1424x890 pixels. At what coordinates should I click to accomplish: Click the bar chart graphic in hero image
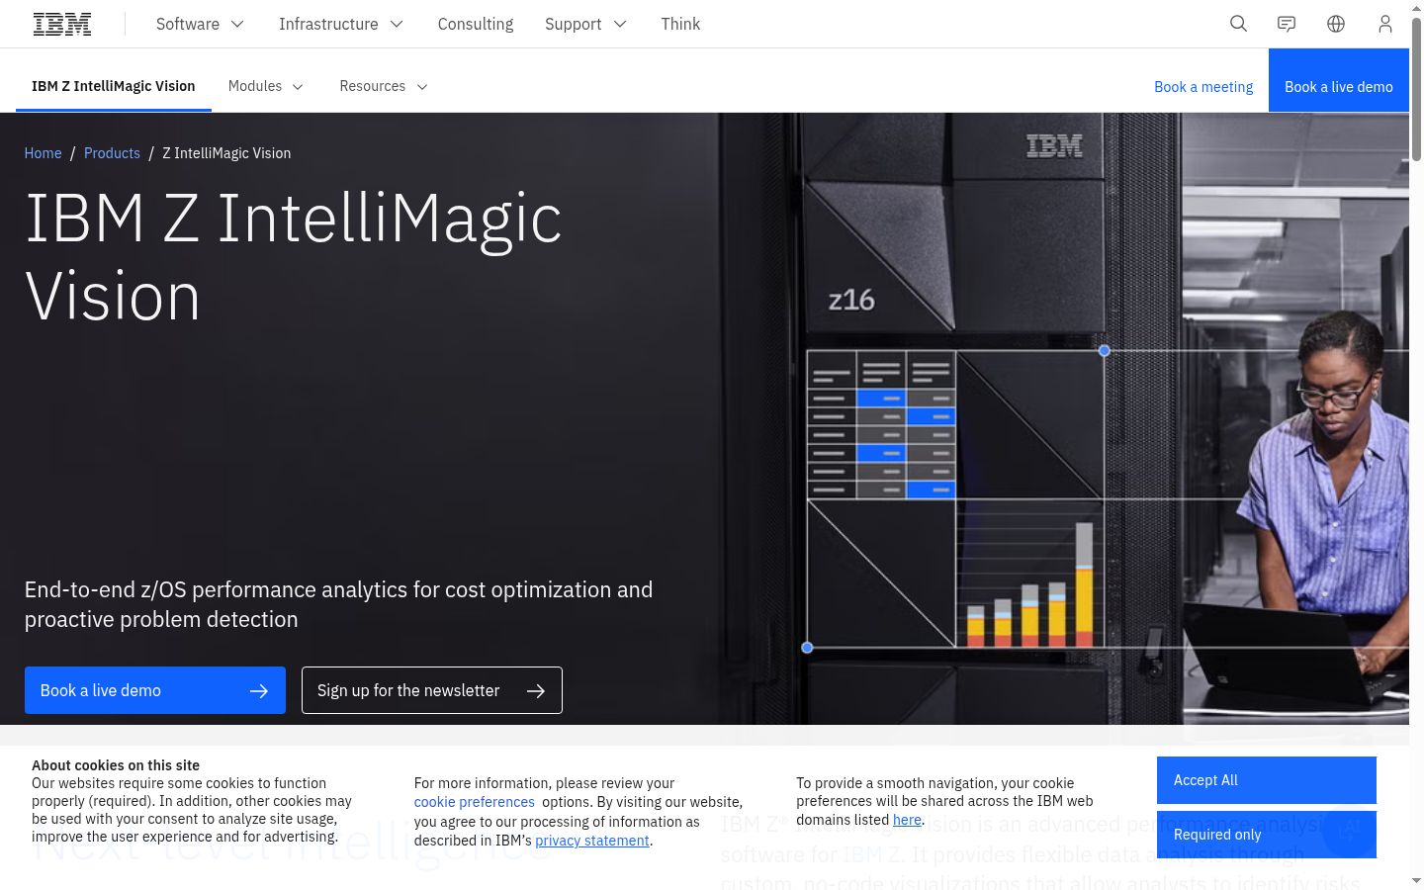[x=1029, y=583]
